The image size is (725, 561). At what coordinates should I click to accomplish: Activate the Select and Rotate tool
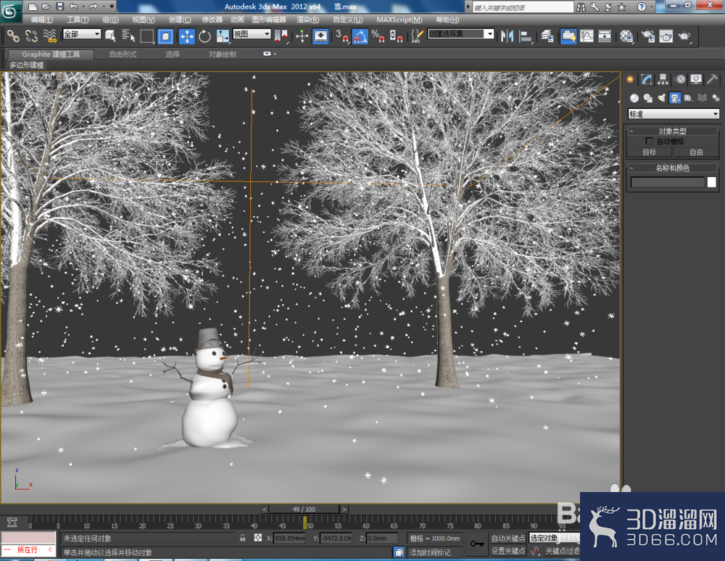(204, 36)
